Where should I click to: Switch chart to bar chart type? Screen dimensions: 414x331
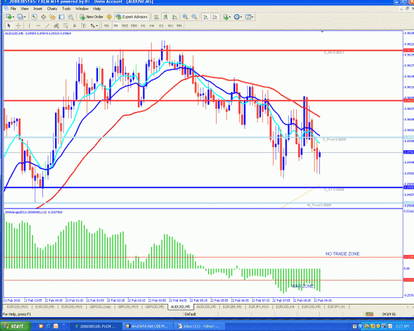[x=156, y=17]
